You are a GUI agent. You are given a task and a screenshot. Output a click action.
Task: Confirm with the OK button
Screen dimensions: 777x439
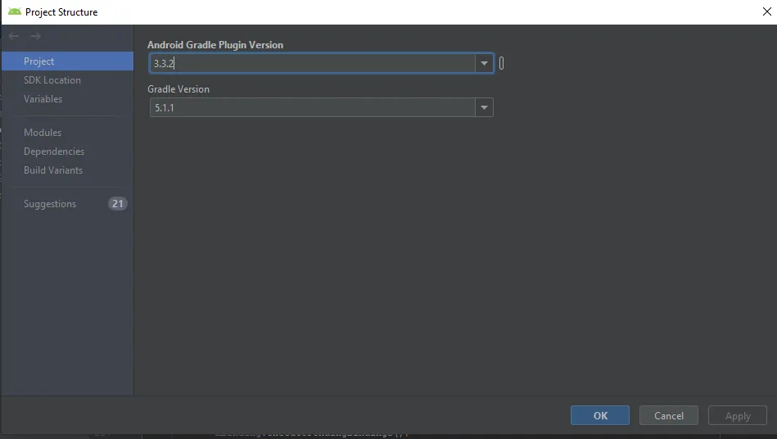pos(600,415)
